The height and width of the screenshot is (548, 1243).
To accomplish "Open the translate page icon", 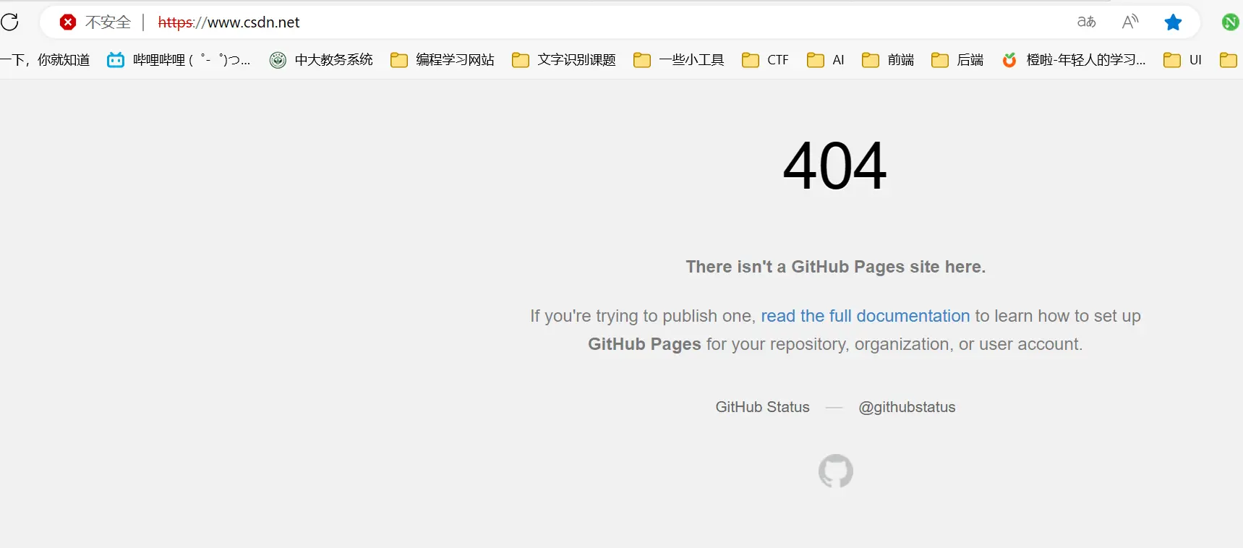I will coord(1086,22).
